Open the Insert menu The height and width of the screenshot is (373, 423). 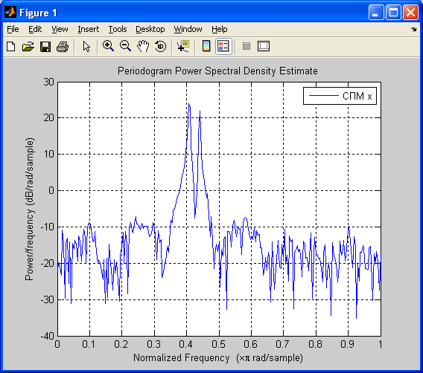88,29
